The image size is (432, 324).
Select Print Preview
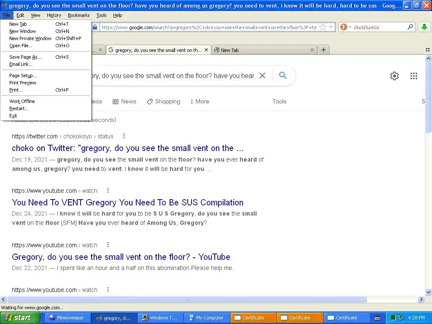point(46,83)
